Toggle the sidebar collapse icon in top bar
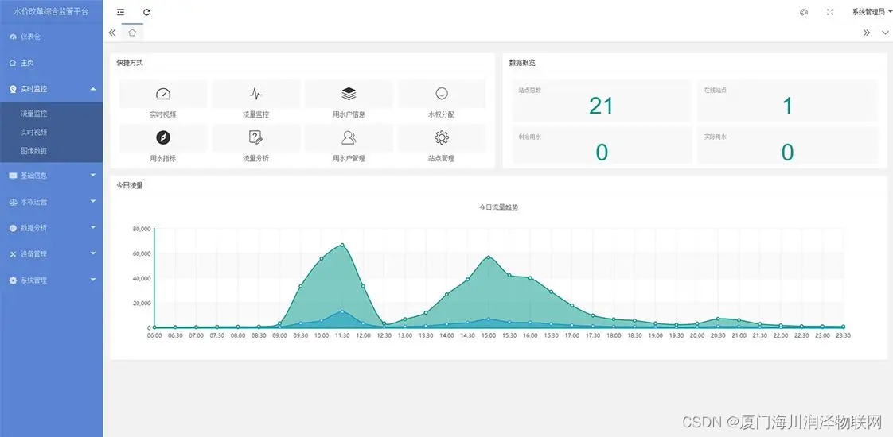Screen dimensions: 893x437 click(x=120, y=12)
